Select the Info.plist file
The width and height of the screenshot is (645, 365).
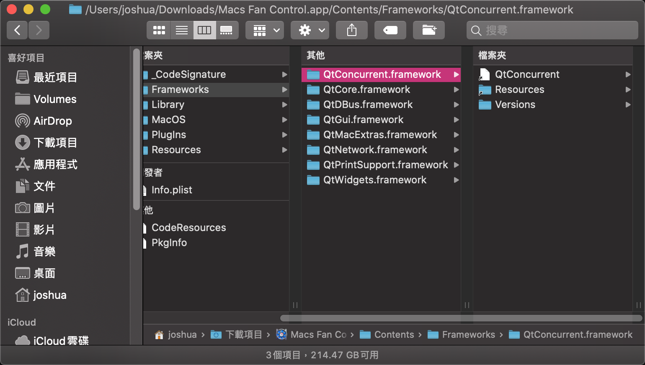coord(216,190)
